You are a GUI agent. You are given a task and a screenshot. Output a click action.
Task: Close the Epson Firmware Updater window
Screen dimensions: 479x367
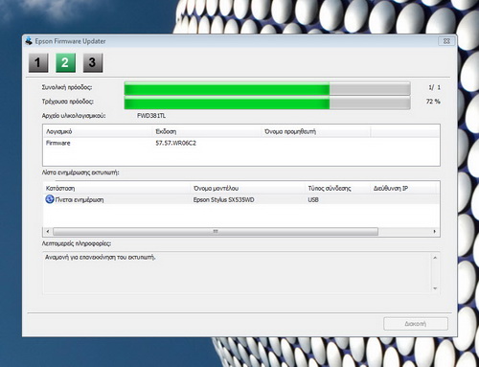pyautogui.click(x=446, y=41)
